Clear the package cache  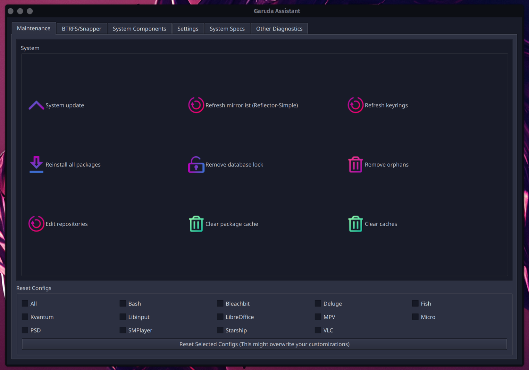pyautogui.click(x=223, y=224)
